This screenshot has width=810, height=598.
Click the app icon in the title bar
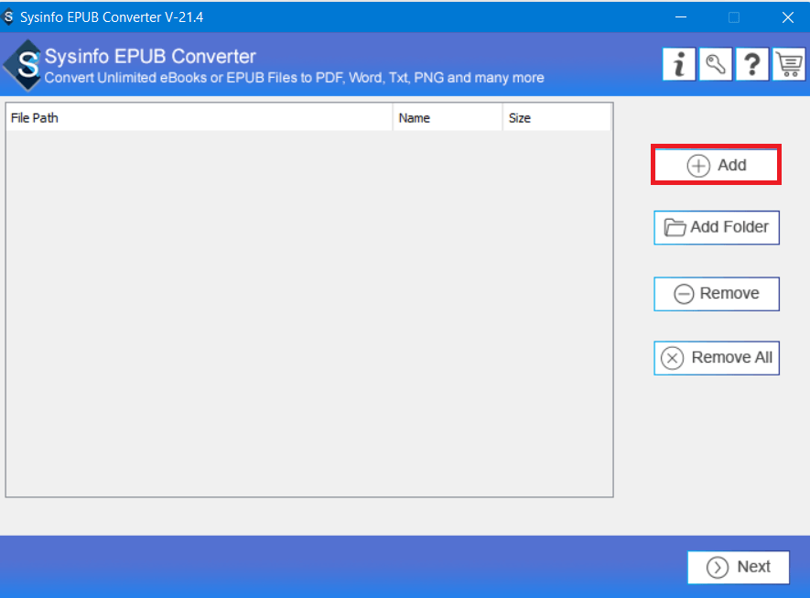coord(11,16)
